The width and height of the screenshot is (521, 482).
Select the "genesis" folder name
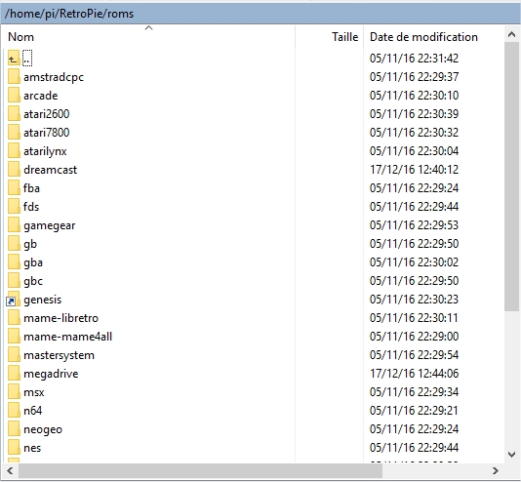coord(43,300)
